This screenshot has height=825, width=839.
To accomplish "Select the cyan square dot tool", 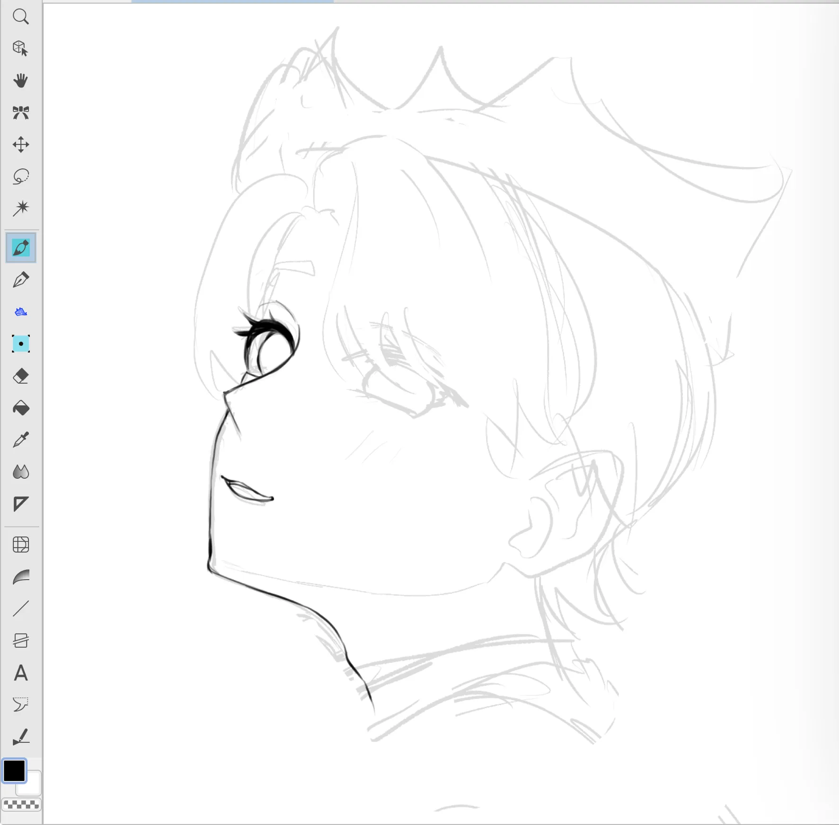I will 21,343.
